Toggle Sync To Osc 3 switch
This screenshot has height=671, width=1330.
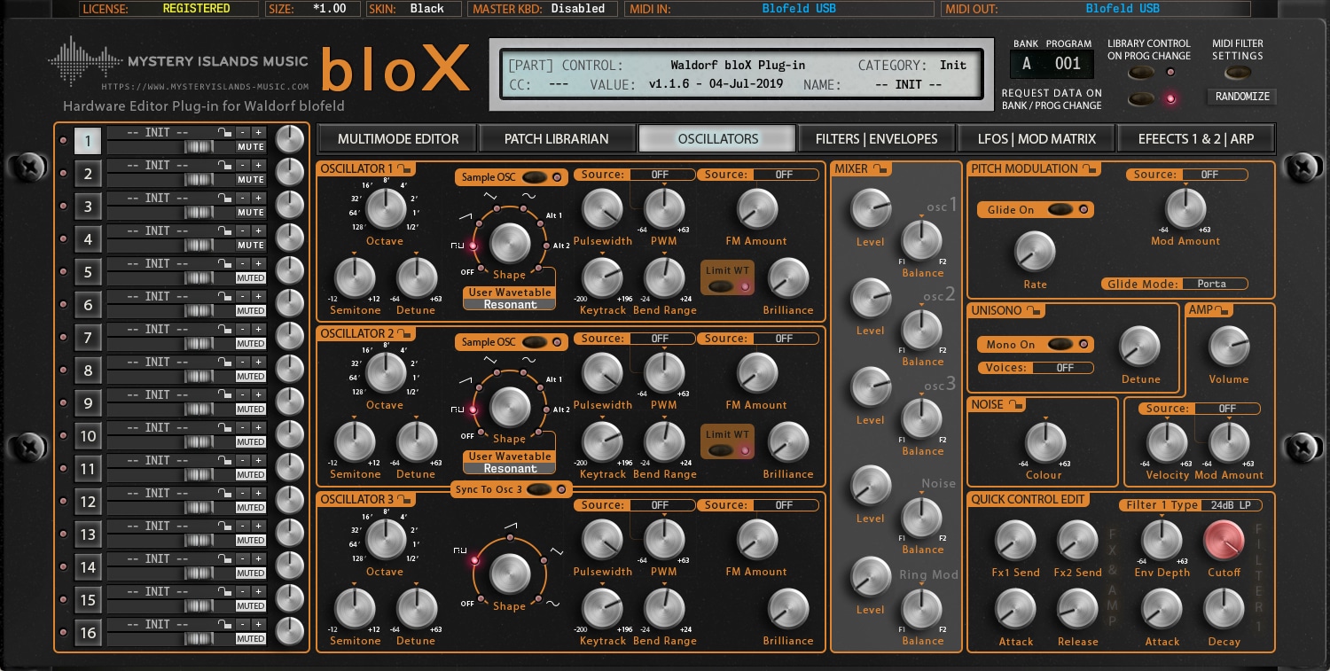point(539,489)
